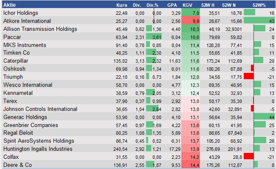276x169 pixels.
Task: Click the 52W H column header
Action: click(x=208, y=5)
